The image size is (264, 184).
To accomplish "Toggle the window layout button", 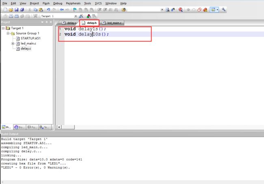I will point(213,10).
